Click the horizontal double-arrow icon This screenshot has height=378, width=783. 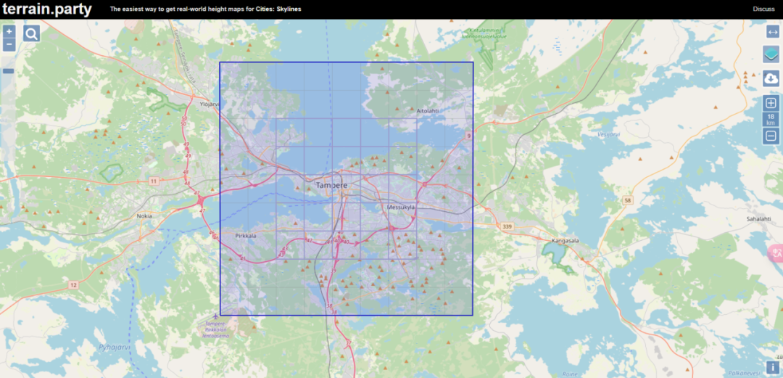(773, 31)
